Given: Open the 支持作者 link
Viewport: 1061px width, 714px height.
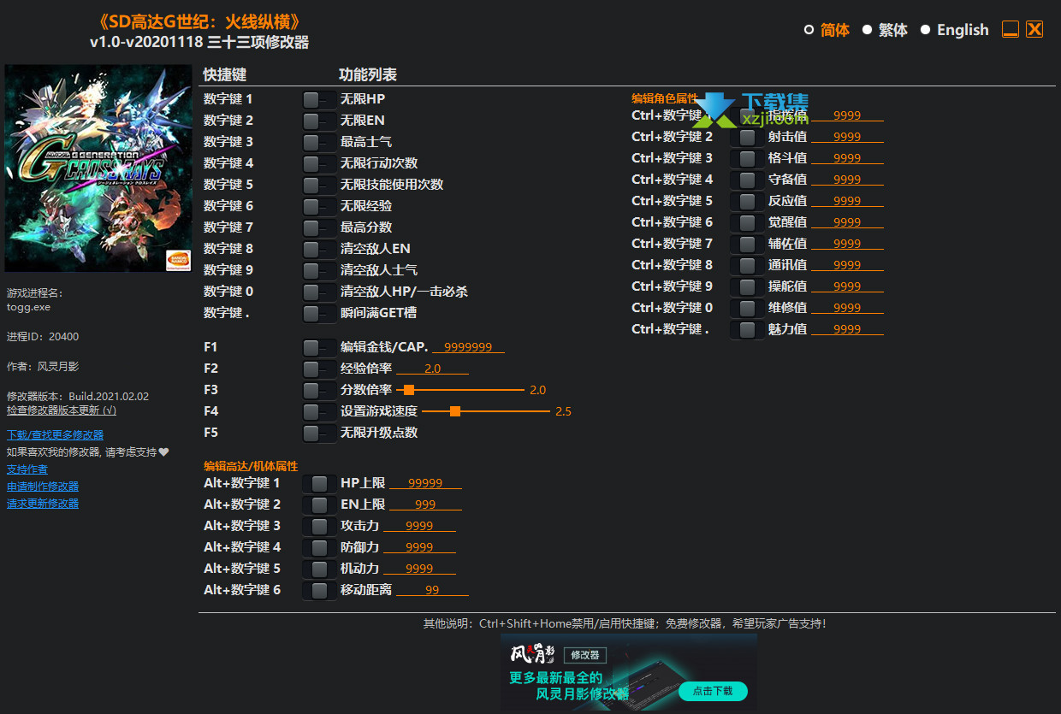Looking at the screenshot, I should point(27,469).
